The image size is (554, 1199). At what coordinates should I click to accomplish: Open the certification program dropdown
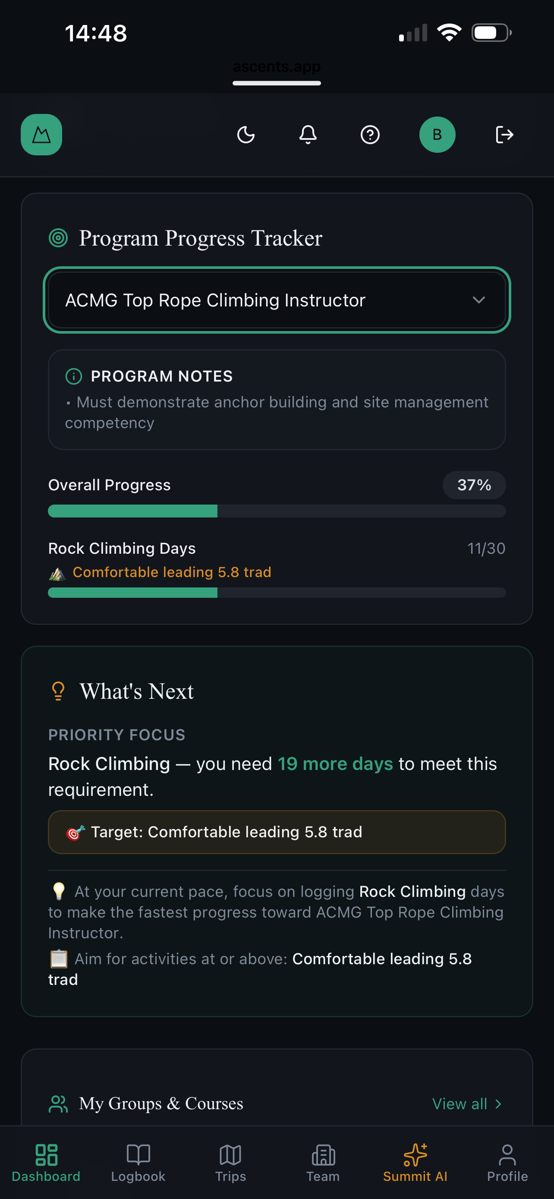276,300
